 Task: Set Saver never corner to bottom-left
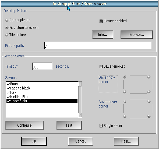125,116
